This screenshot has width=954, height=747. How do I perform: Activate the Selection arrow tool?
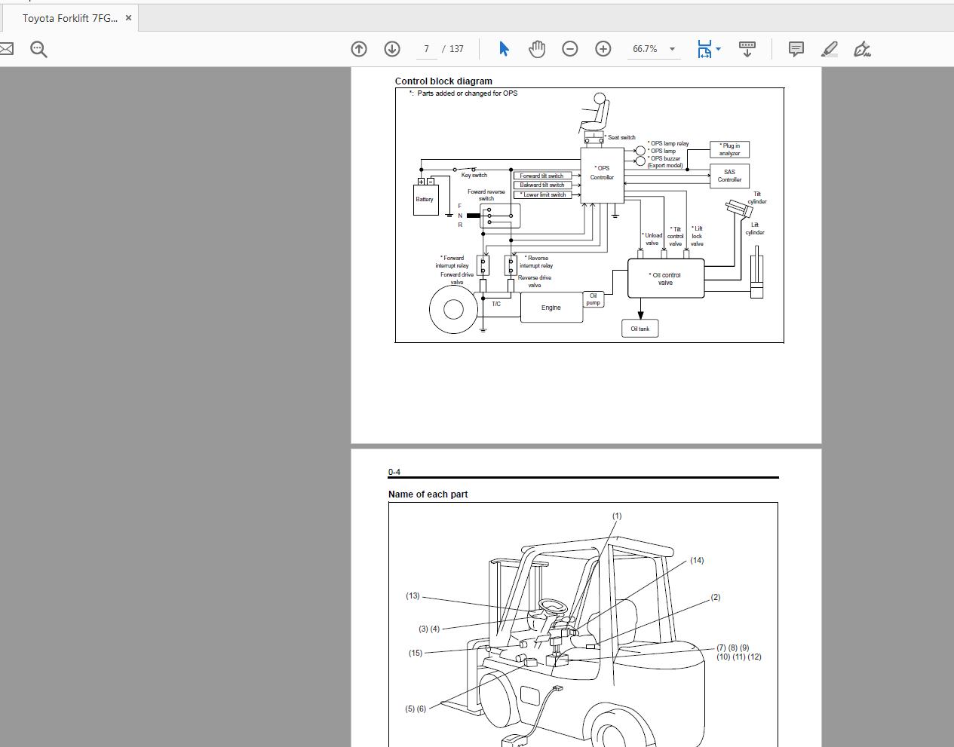(x=504, y=49)
